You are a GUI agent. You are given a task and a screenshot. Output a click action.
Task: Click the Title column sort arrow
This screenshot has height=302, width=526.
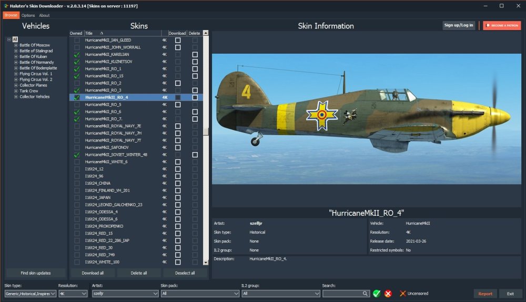point(102,33)
